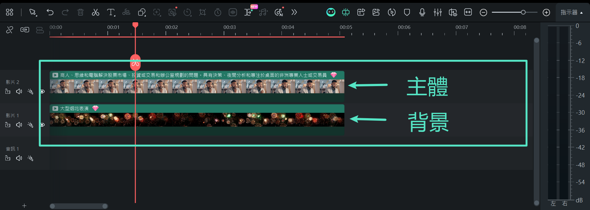Click the undo arrow
This screenshot has height=210, width=590.
click(x=50, y=12)
